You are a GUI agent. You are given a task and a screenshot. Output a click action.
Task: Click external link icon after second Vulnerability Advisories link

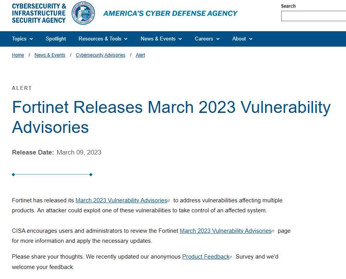click(273, 231)
